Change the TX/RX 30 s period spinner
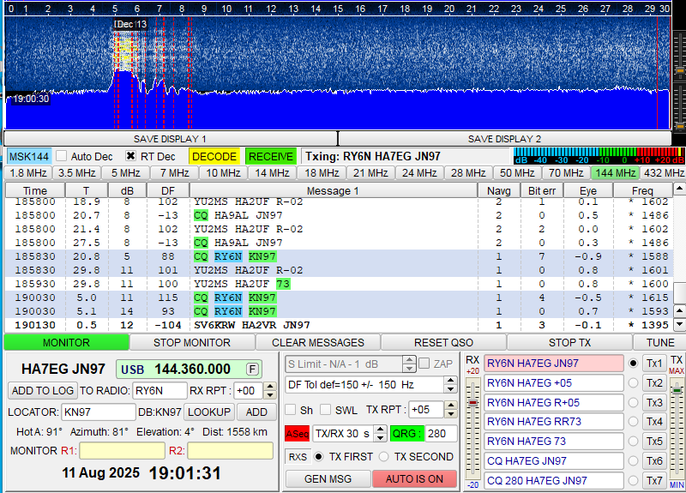Screen dimensions: 686x493 [x=378, y=433]
